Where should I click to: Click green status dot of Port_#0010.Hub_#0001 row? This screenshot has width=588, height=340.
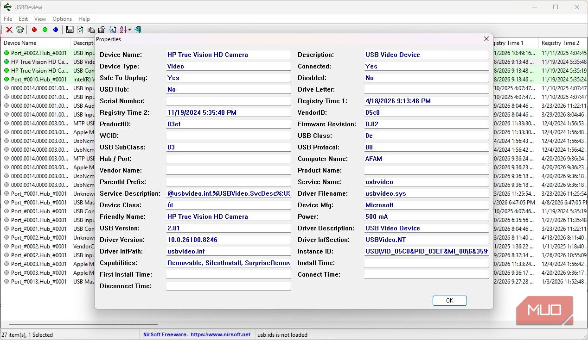6,80
